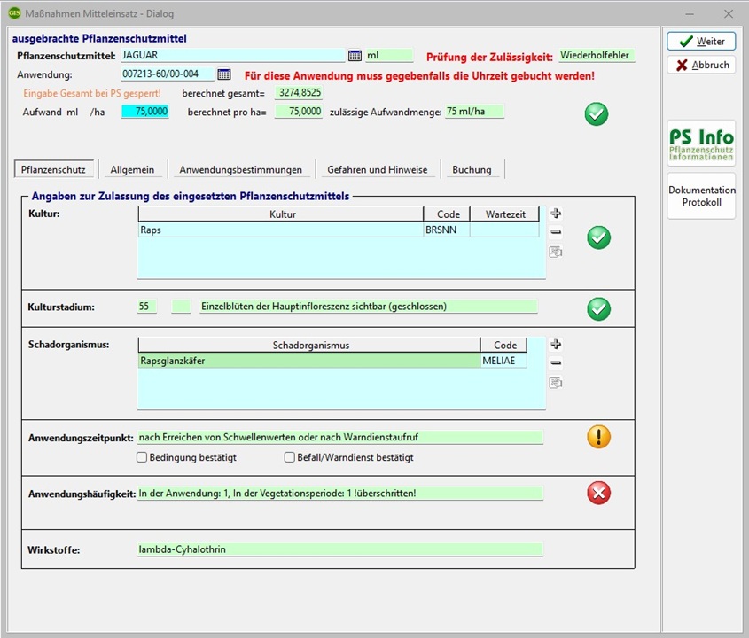Click the Anwendungshäufigkeit message field
The image size is (749, 638).
(340, 494)
